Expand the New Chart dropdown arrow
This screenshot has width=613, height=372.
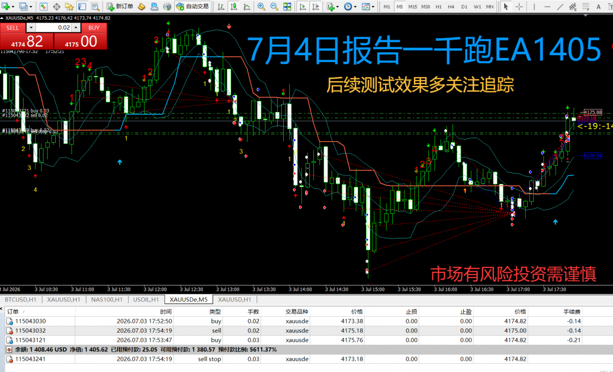[13, 7]
